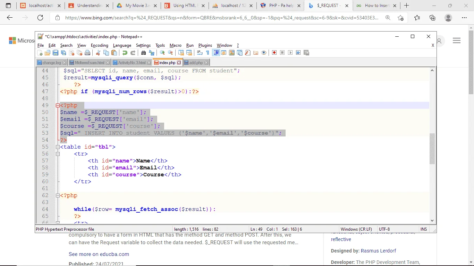The image size is (474, 266).
Task: Click the Close All files toolbar icon
Action: pos(79,53)
